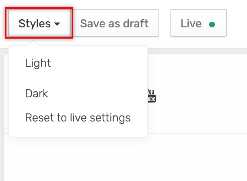Click the Live status button
Screen dimensions: 247x181
(198, 23)
